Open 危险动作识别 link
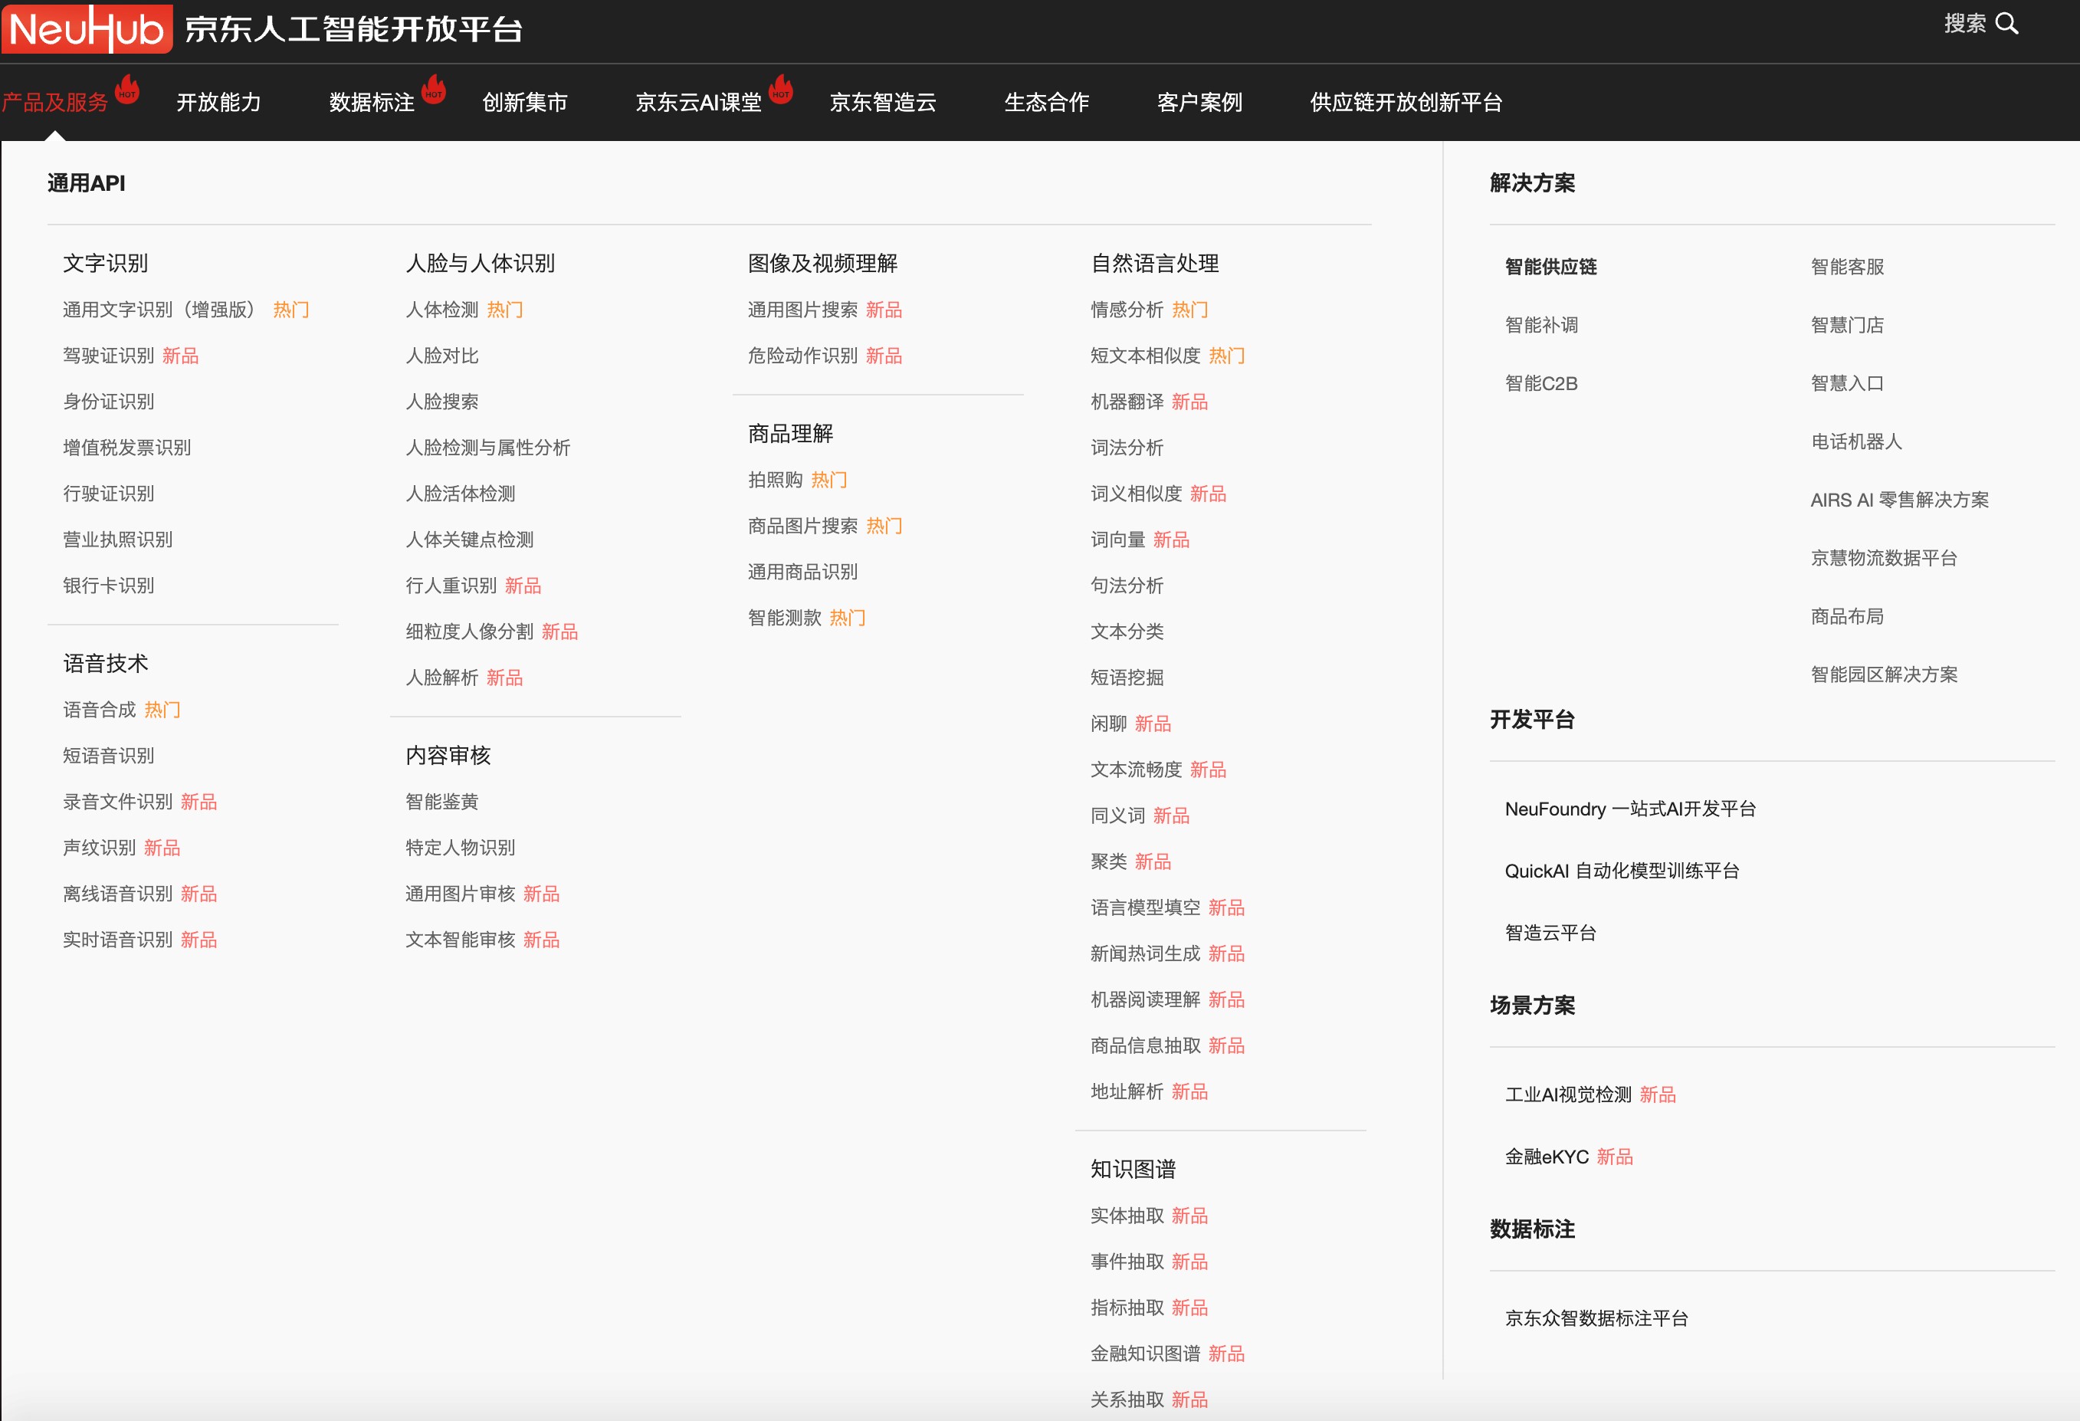This screenshot has height=1421, width=2080. [x=803, y=356]
